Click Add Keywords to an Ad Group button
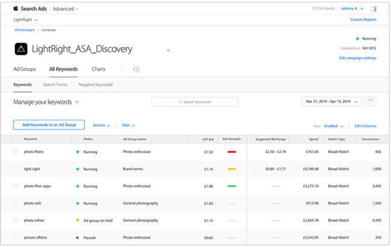 49,125
